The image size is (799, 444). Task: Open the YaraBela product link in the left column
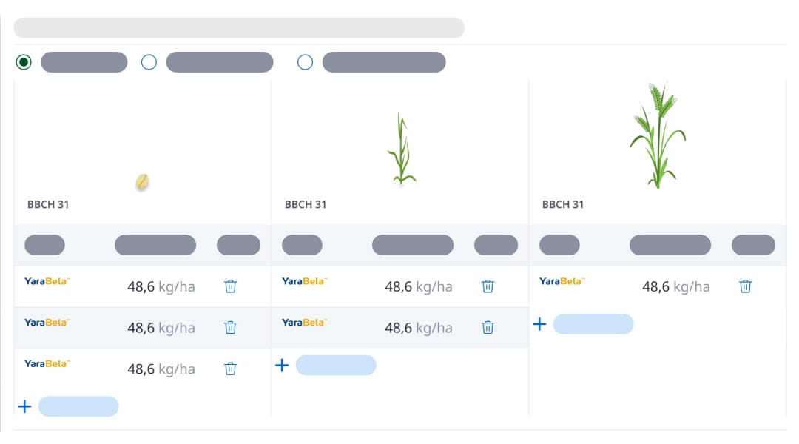coord(47,280)
